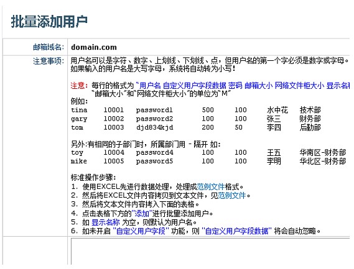Viewport: 354px width, 269px height.
Task: Click the 水中花 display name example
Action: [277, 110]
